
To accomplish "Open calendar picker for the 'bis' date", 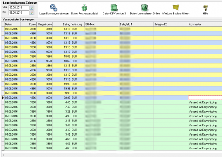I will click(32, 12).
